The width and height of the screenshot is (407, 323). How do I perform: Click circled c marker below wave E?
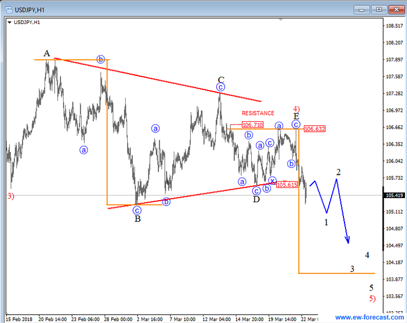(296, 124)
